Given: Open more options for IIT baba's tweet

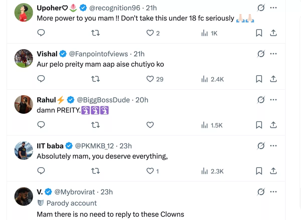Looking at the screenshot, I should (273, 146).
